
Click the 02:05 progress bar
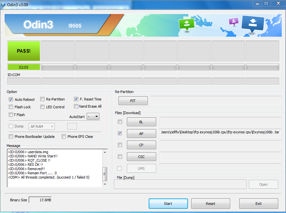[x=24, y=67]
